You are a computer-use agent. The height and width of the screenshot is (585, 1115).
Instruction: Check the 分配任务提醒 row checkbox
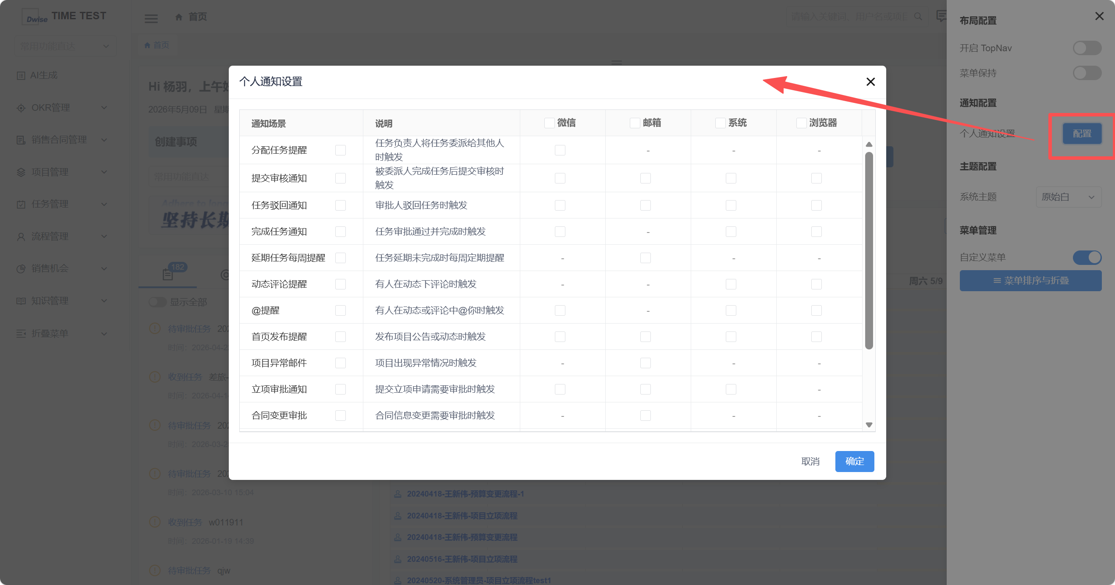pyautogui.click(x=341, y=150)
